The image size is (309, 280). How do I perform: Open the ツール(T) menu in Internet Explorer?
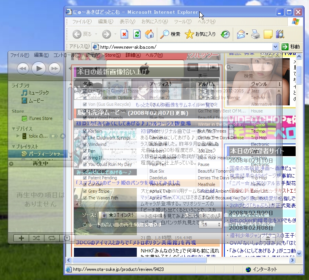183,22
